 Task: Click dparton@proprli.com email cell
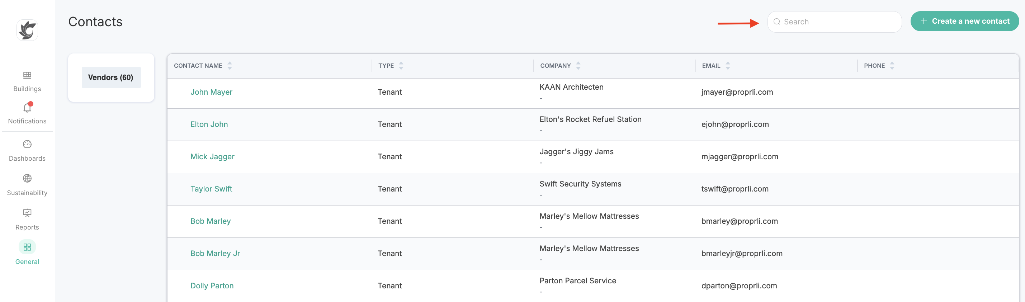click(x=739, y=286)
